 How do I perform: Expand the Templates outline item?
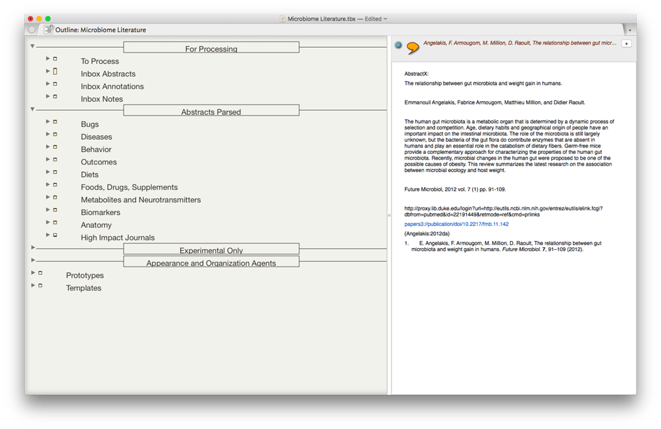click(x=32, y=285)
